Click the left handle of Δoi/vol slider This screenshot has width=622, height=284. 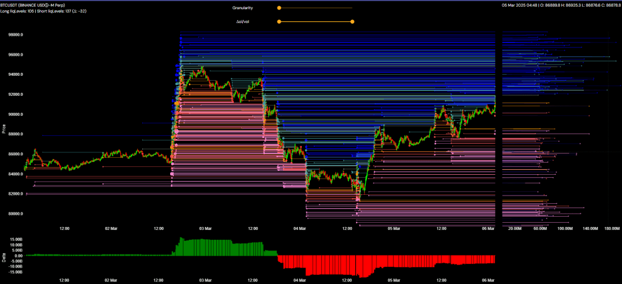coord(279,21)
